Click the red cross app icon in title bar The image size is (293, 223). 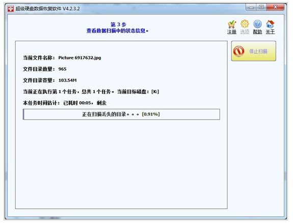pos(11,9)
